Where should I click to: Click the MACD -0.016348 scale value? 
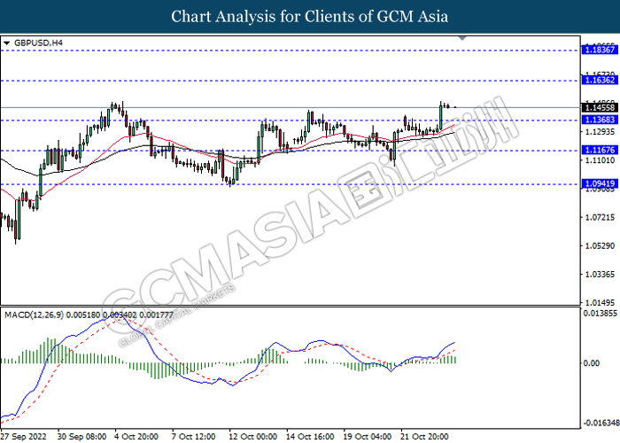coord(601,423)
